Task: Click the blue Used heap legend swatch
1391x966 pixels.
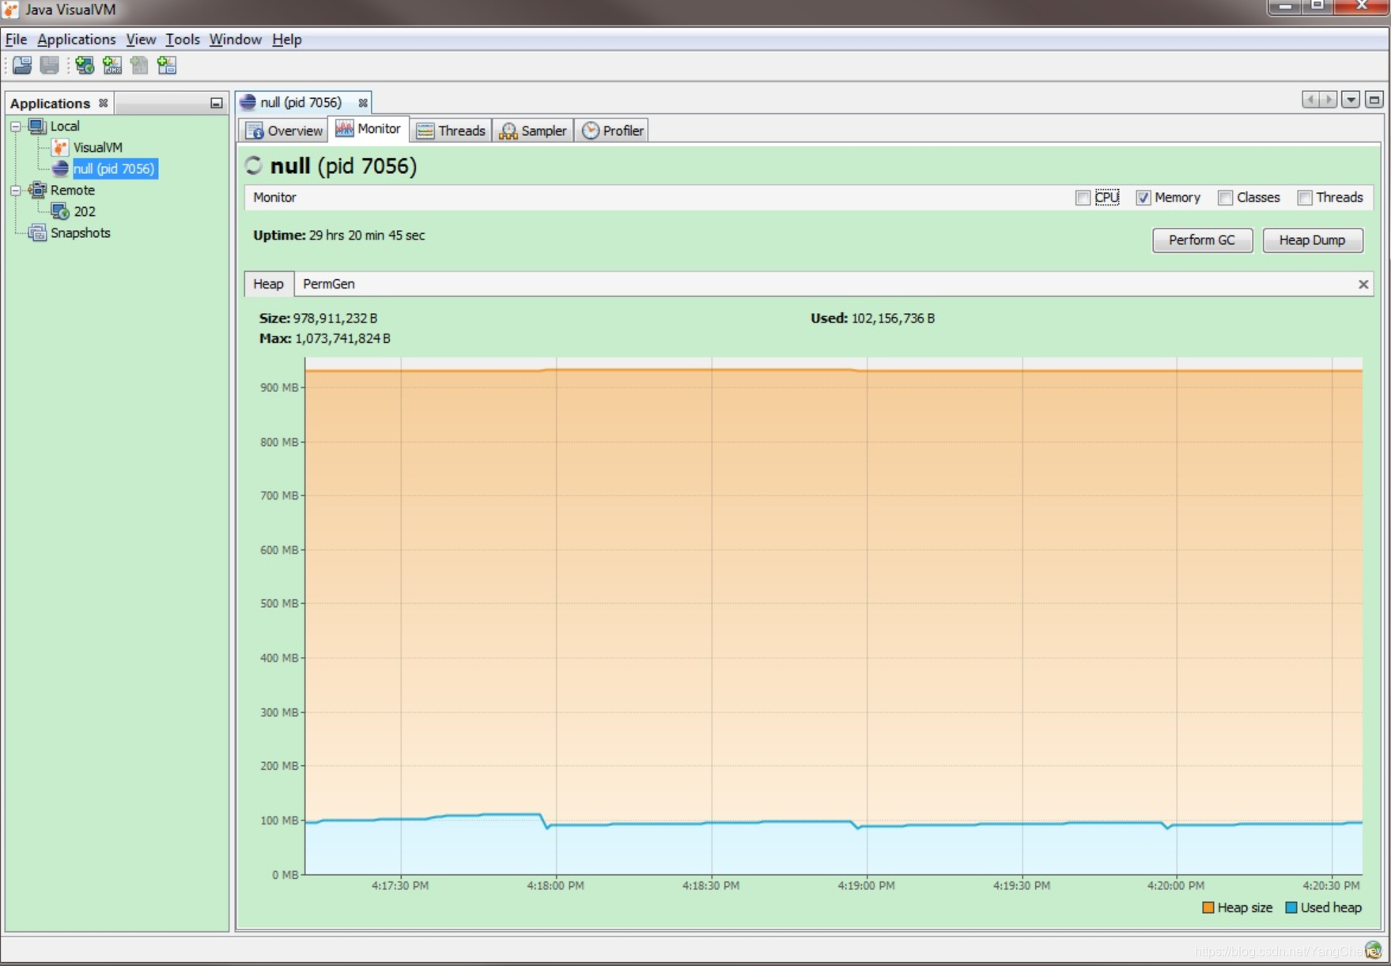Action: [1291, 908]
